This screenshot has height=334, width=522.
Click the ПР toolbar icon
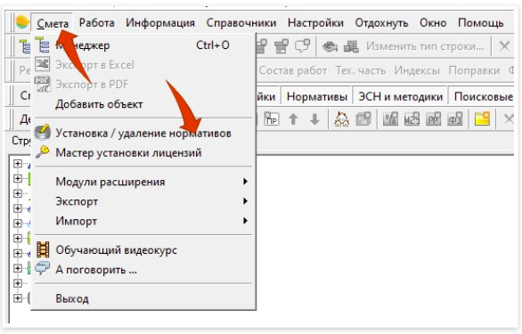click(x=272, y=118)
